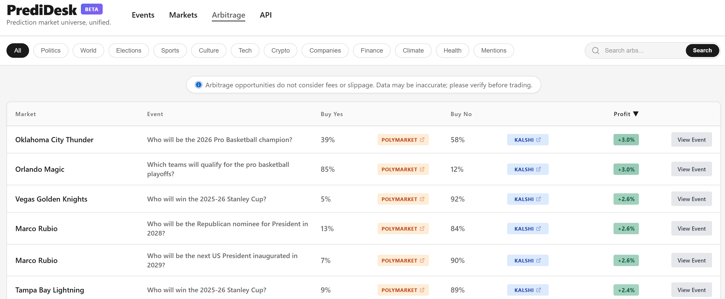Open Polymarket link for Marco Rubio nominee row
Viewport: 725px width, 299px height.
[x=403, y=229]
